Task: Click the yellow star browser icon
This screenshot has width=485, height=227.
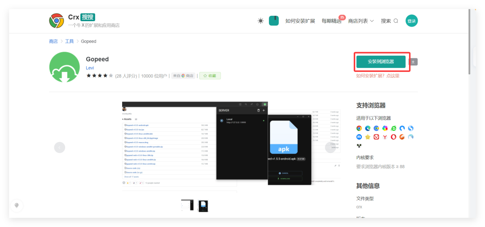Action: [368, 137]
